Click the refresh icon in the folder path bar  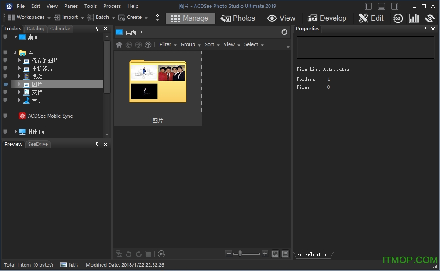click(x=284, y=32)
